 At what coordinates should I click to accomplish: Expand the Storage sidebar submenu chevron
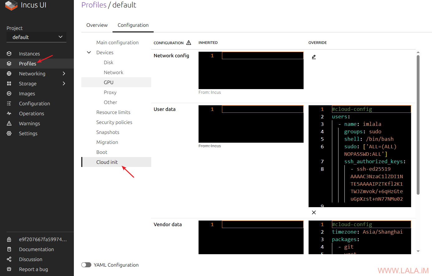pyautogui.click(x=64, y=83)
